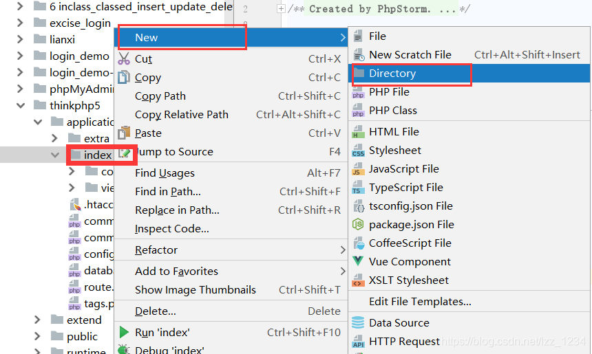This screenshot has height=354, width=592.
Task: Click the index folder icon in tree
Action: coord(76,155)
